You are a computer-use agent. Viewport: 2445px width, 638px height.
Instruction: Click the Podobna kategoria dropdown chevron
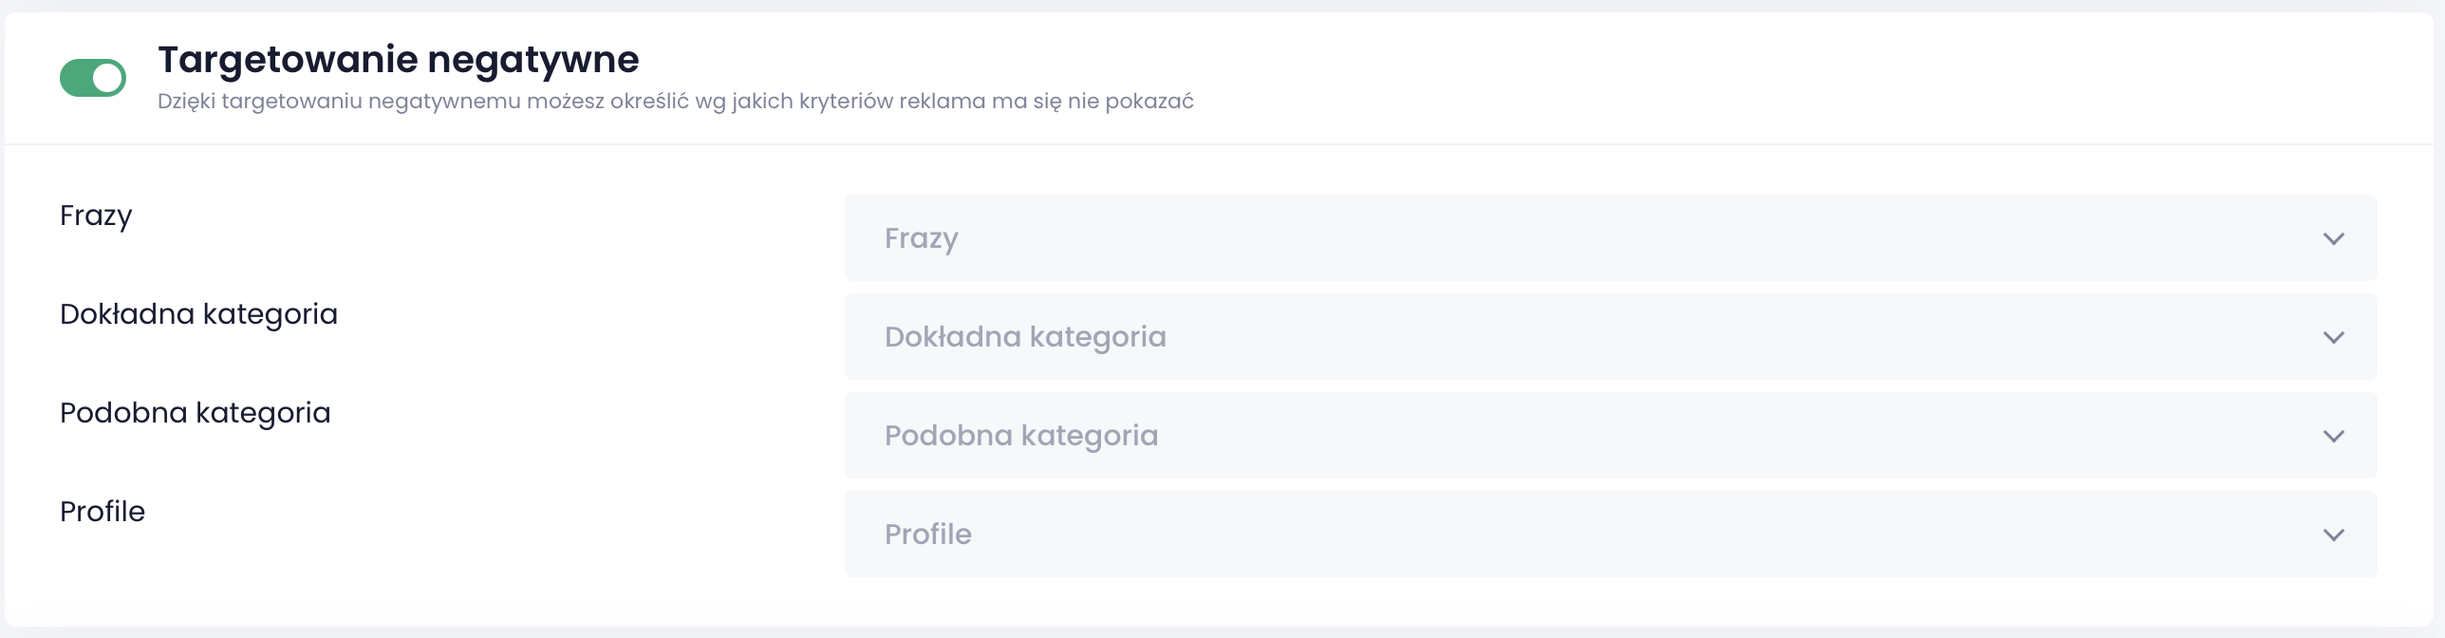point(2333,436)
